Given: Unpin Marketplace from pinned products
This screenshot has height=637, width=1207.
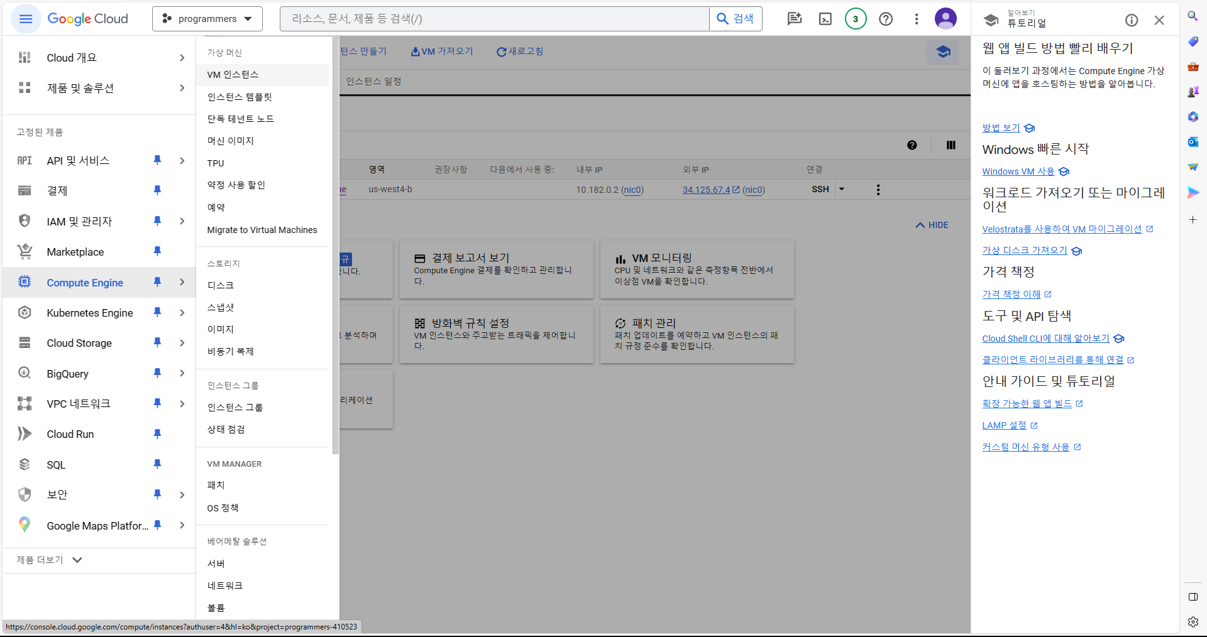Looking at the screenshot, I should click(157, 251).
